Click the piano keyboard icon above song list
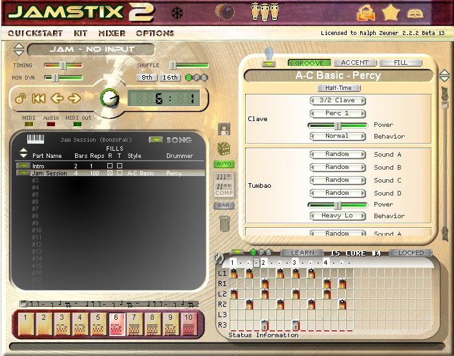Screen dimensions: 454x356 [35, 139]
